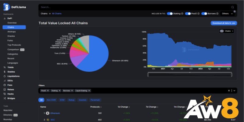Click the Stables dollar icon
This screenshot has width=244, height=122.
tap(5, 72)
